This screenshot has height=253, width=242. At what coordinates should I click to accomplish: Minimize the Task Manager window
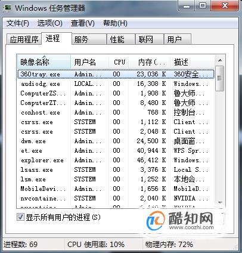pyautogui.click(x=187, y=6)
